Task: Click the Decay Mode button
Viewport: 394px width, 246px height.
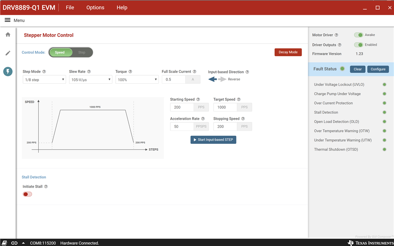Action: (x=288, y=52)
